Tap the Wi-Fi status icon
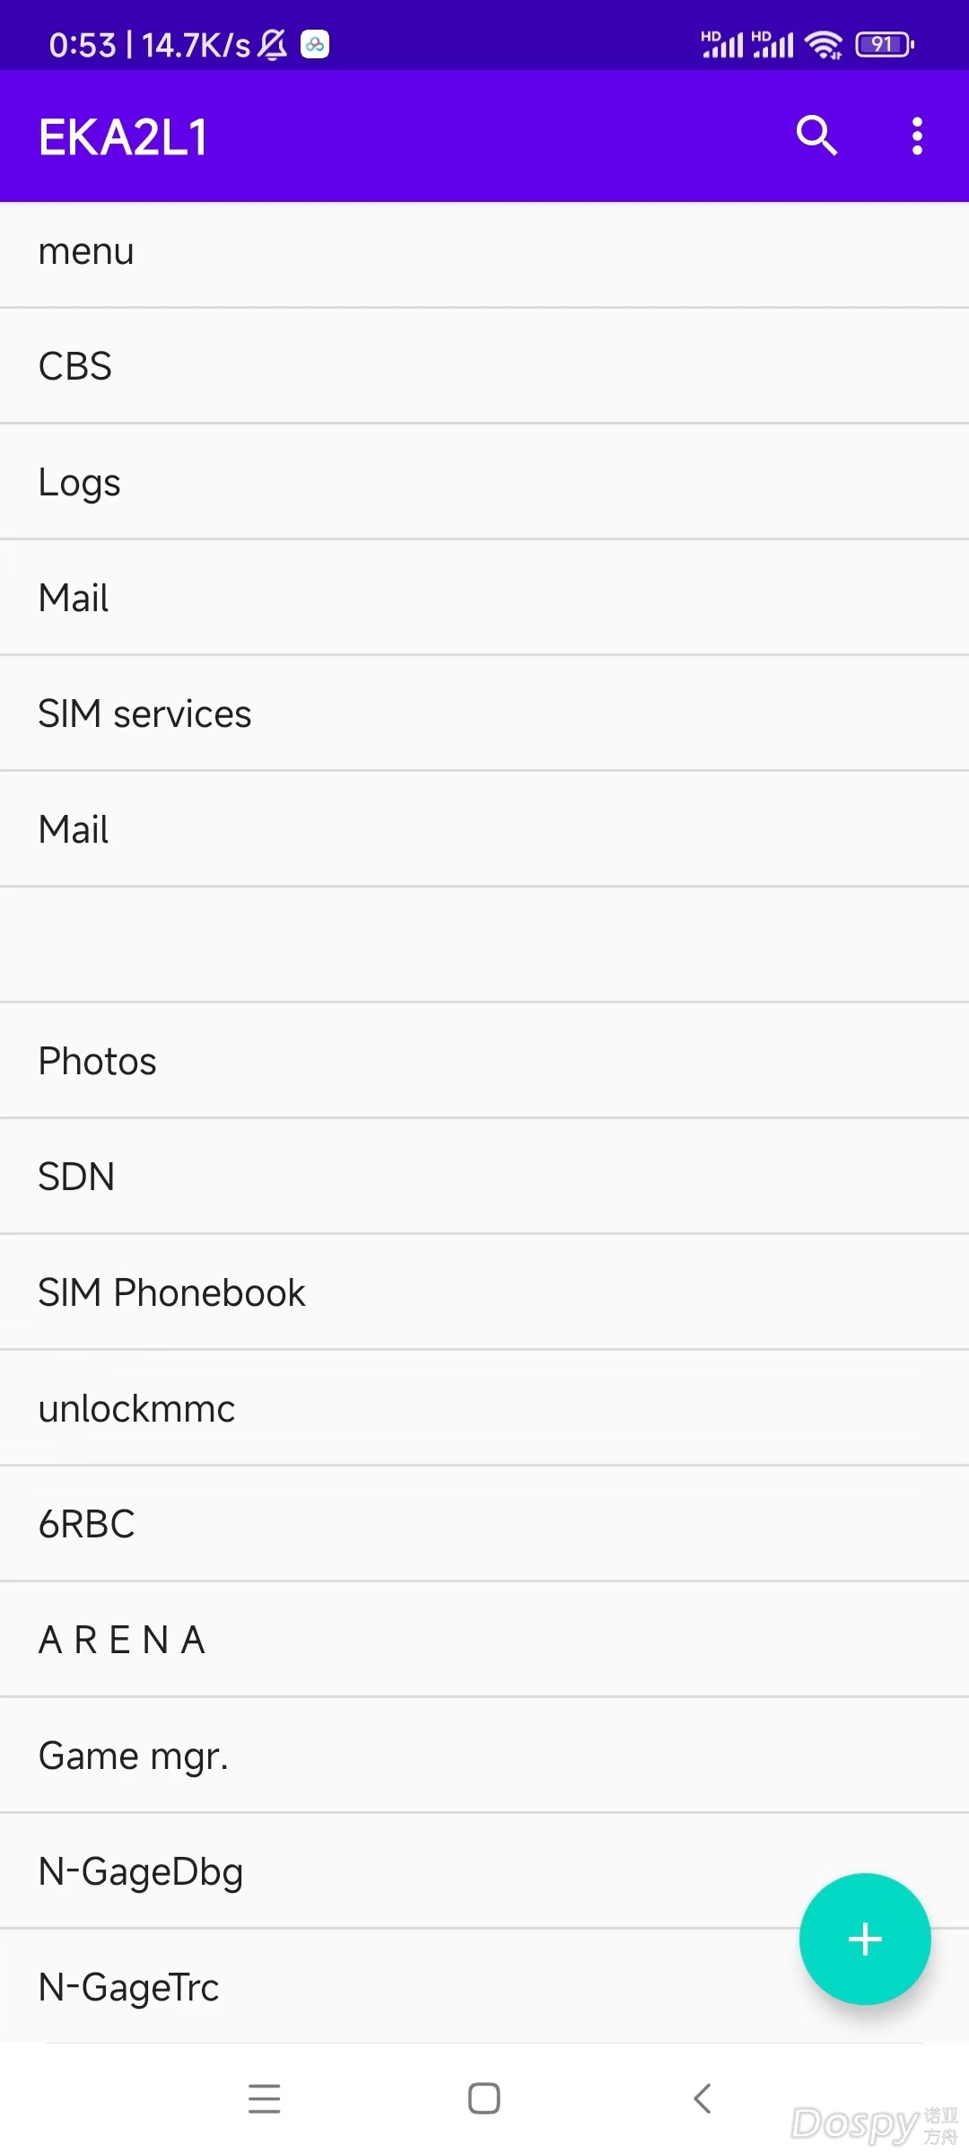The width and height of the screenshot is (969, 2154). point(824,44)
